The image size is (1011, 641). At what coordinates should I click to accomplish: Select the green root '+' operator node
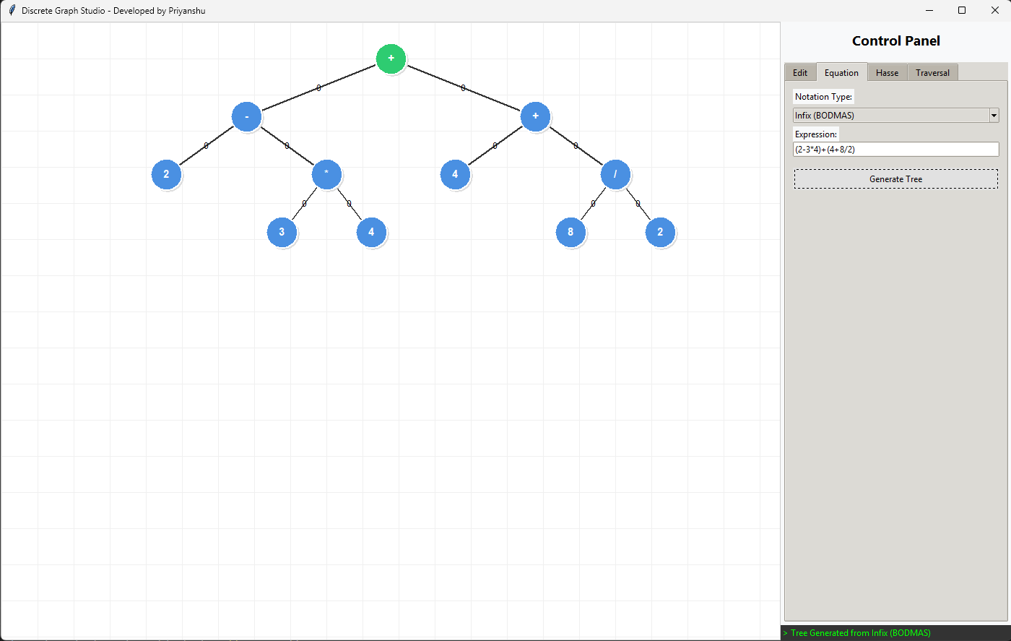click(391, 59)
